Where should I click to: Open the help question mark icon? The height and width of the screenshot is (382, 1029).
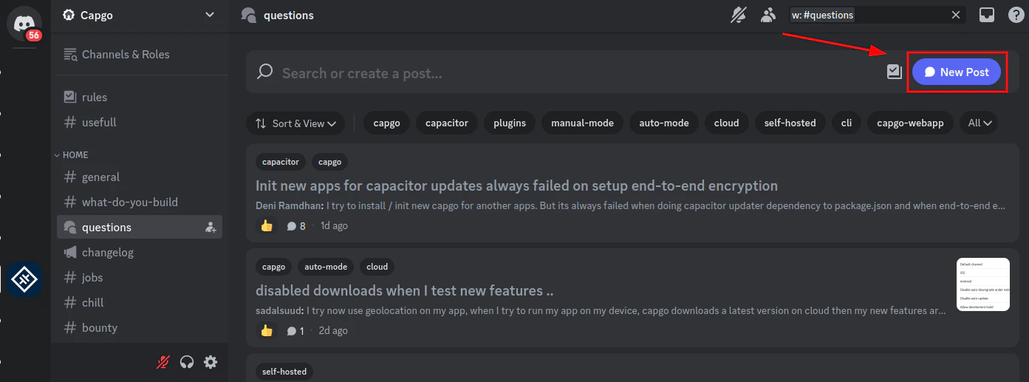1016,15
